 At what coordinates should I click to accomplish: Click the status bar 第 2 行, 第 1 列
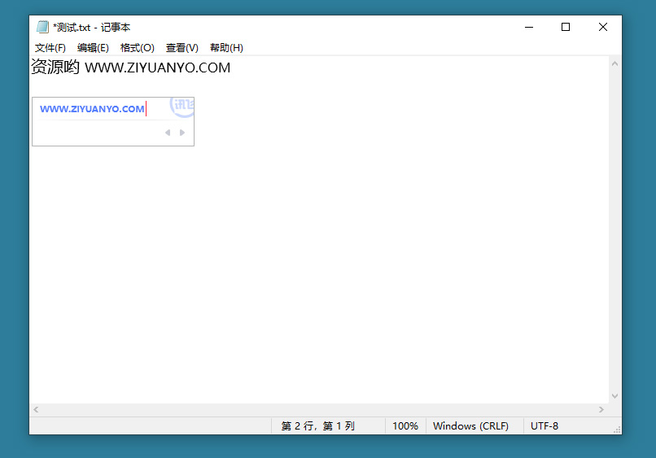pyautogui.click(x=317, y=425)
